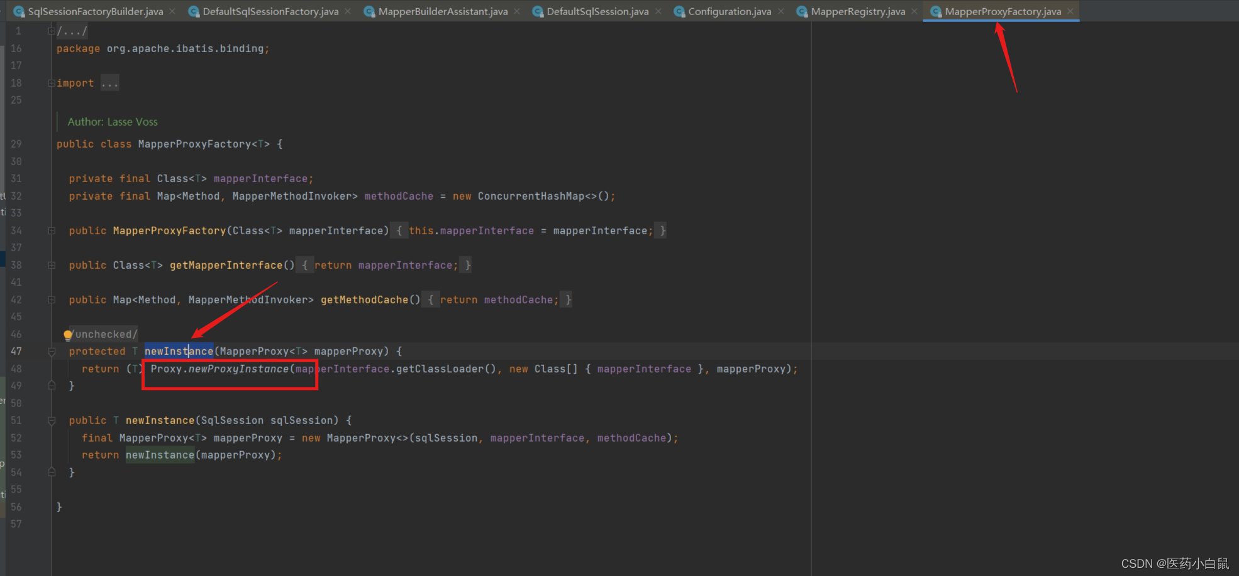Screen dimensions: 1239x576
Task: Click class icon on MapperBuilderAssistant.java tab
Action: point(369,11)
